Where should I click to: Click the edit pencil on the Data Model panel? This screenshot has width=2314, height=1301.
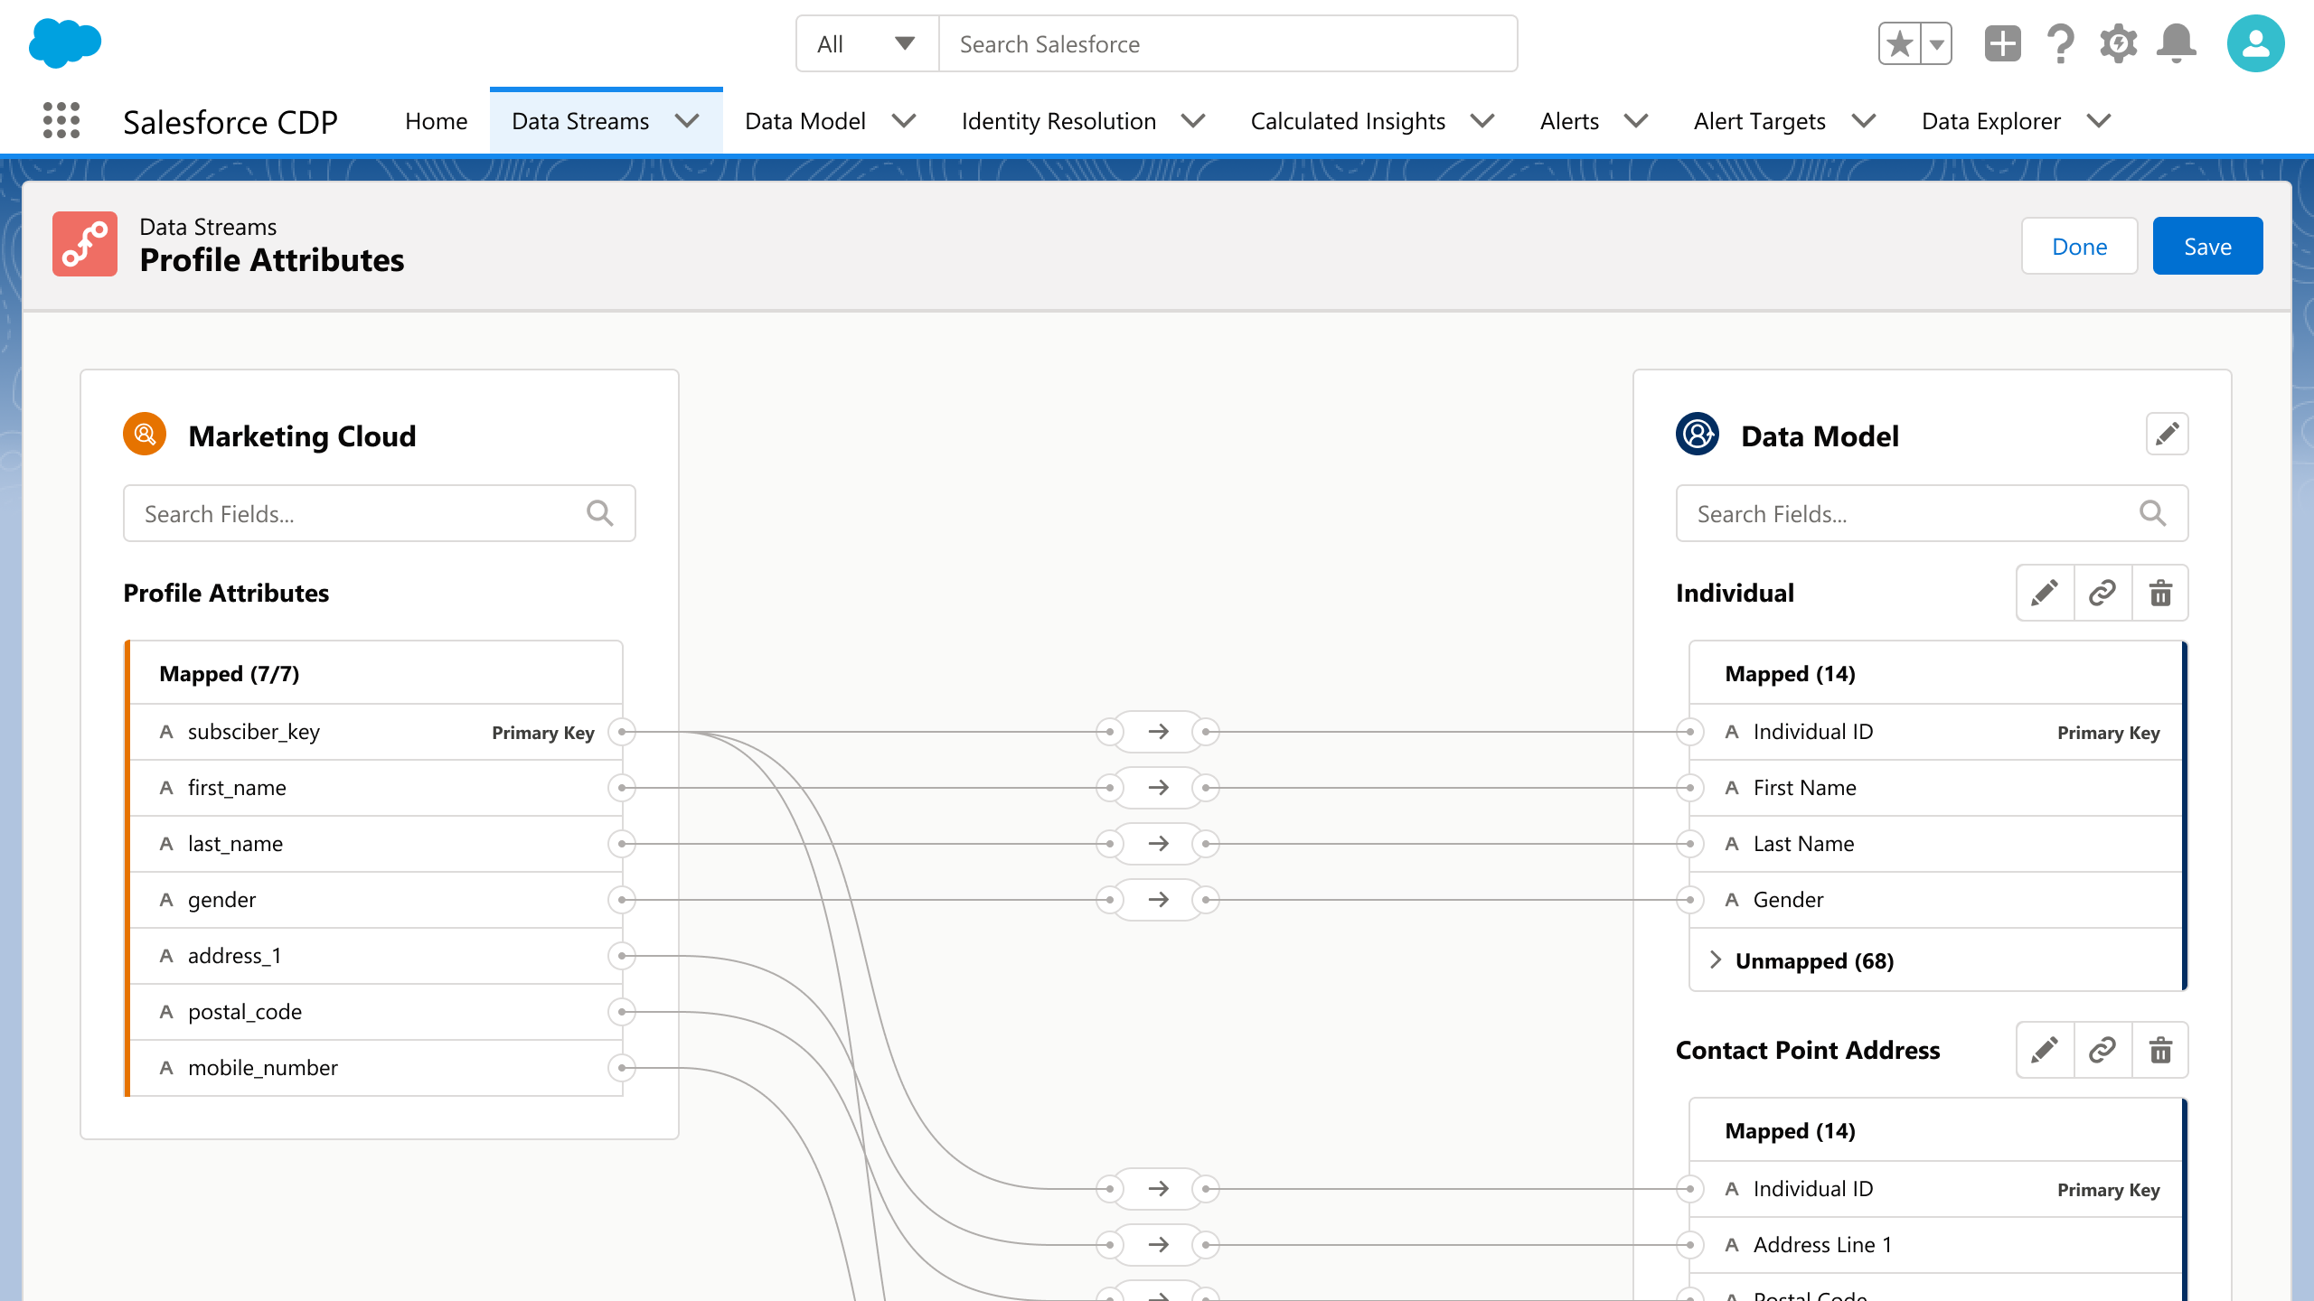click(x=2167, y=434)
